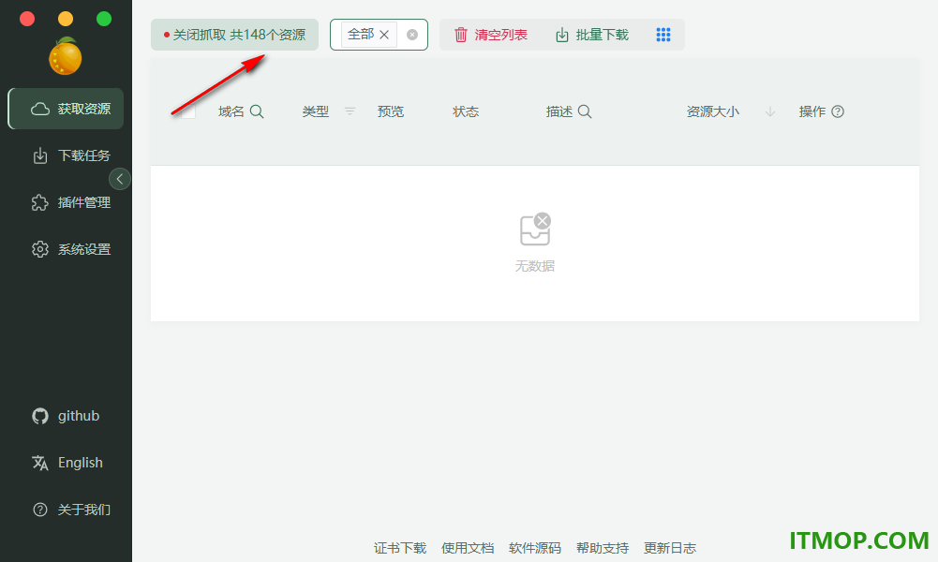Image resolution: width=938 pixels, height=562 pixels.
Task: Open 帮助支持 link
Action: pos(603,548)
